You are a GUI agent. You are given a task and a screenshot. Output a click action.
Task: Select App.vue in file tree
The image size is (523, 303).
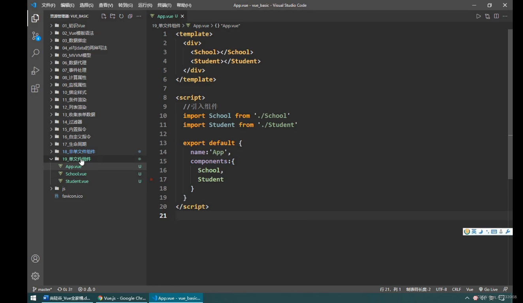point(95,166)
